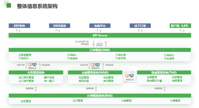Click the 订单追溯 text
The width and height of the screenshot is (199, 108).
(72, 58)
